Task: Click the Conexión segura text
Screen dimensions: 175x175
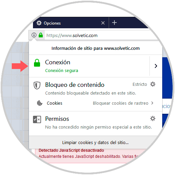Action: pos(62,71)
